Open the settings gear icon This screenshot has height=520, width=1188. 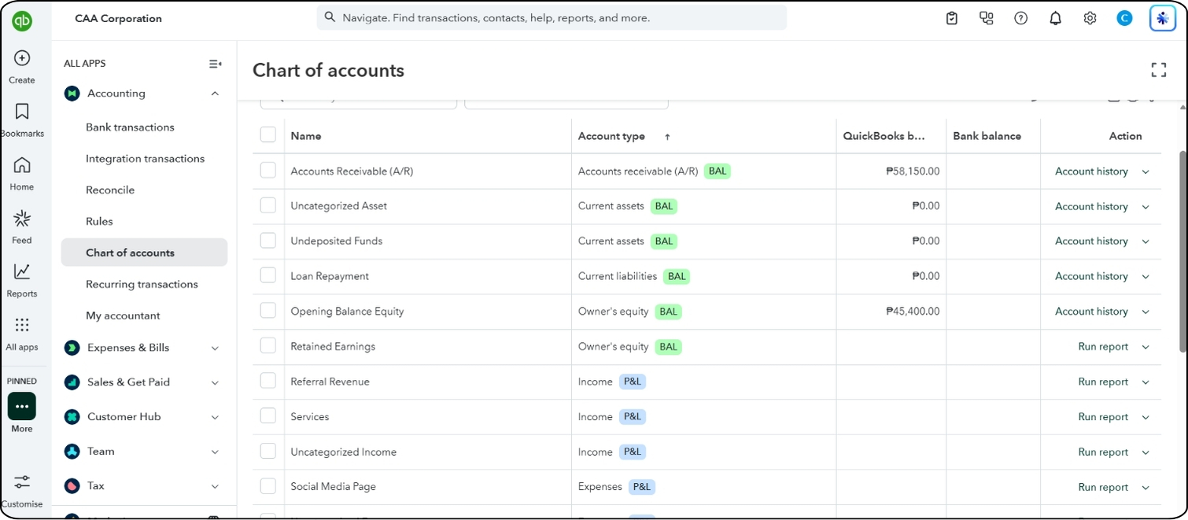(1090, 18)
